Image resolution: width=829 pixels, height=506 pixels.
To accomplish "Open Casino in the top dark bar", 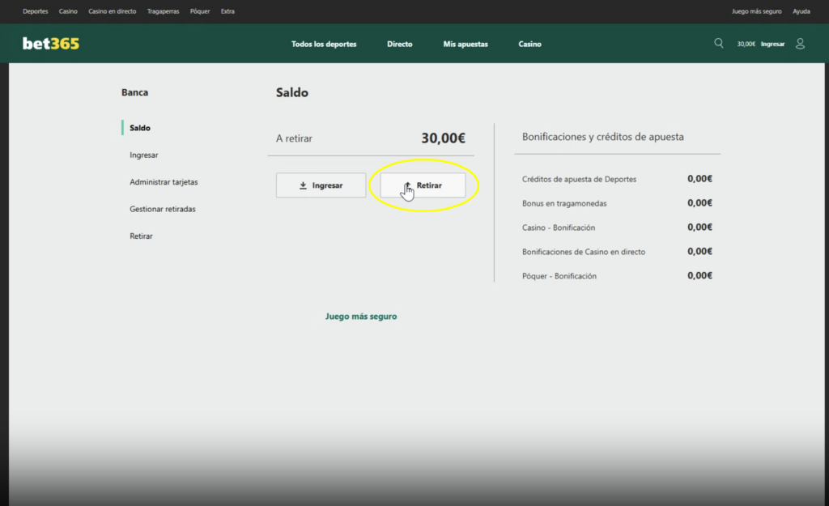I will click(68, 11).
